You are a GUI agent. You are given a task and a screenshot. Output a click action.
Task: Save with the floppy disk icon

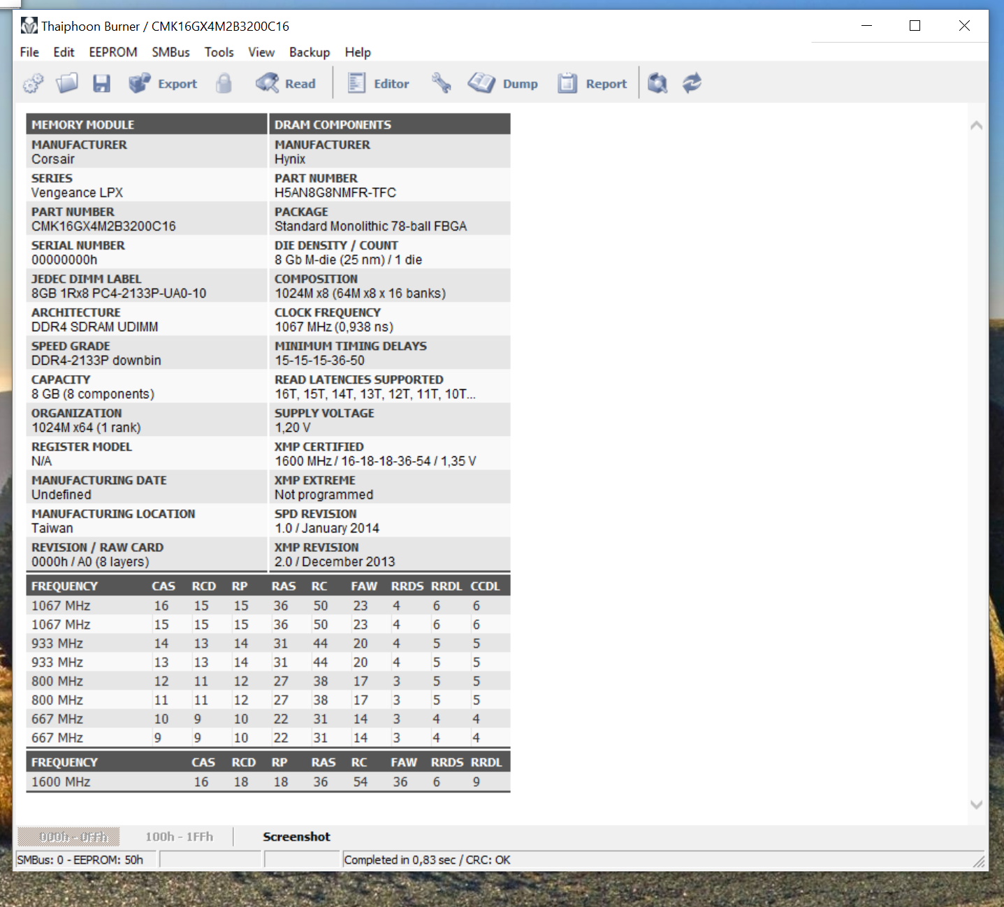coord(102,84)
